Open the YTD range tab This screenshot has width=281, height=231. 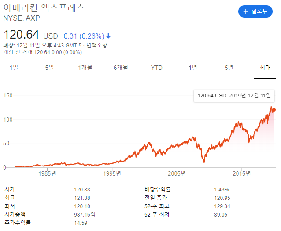157,68
